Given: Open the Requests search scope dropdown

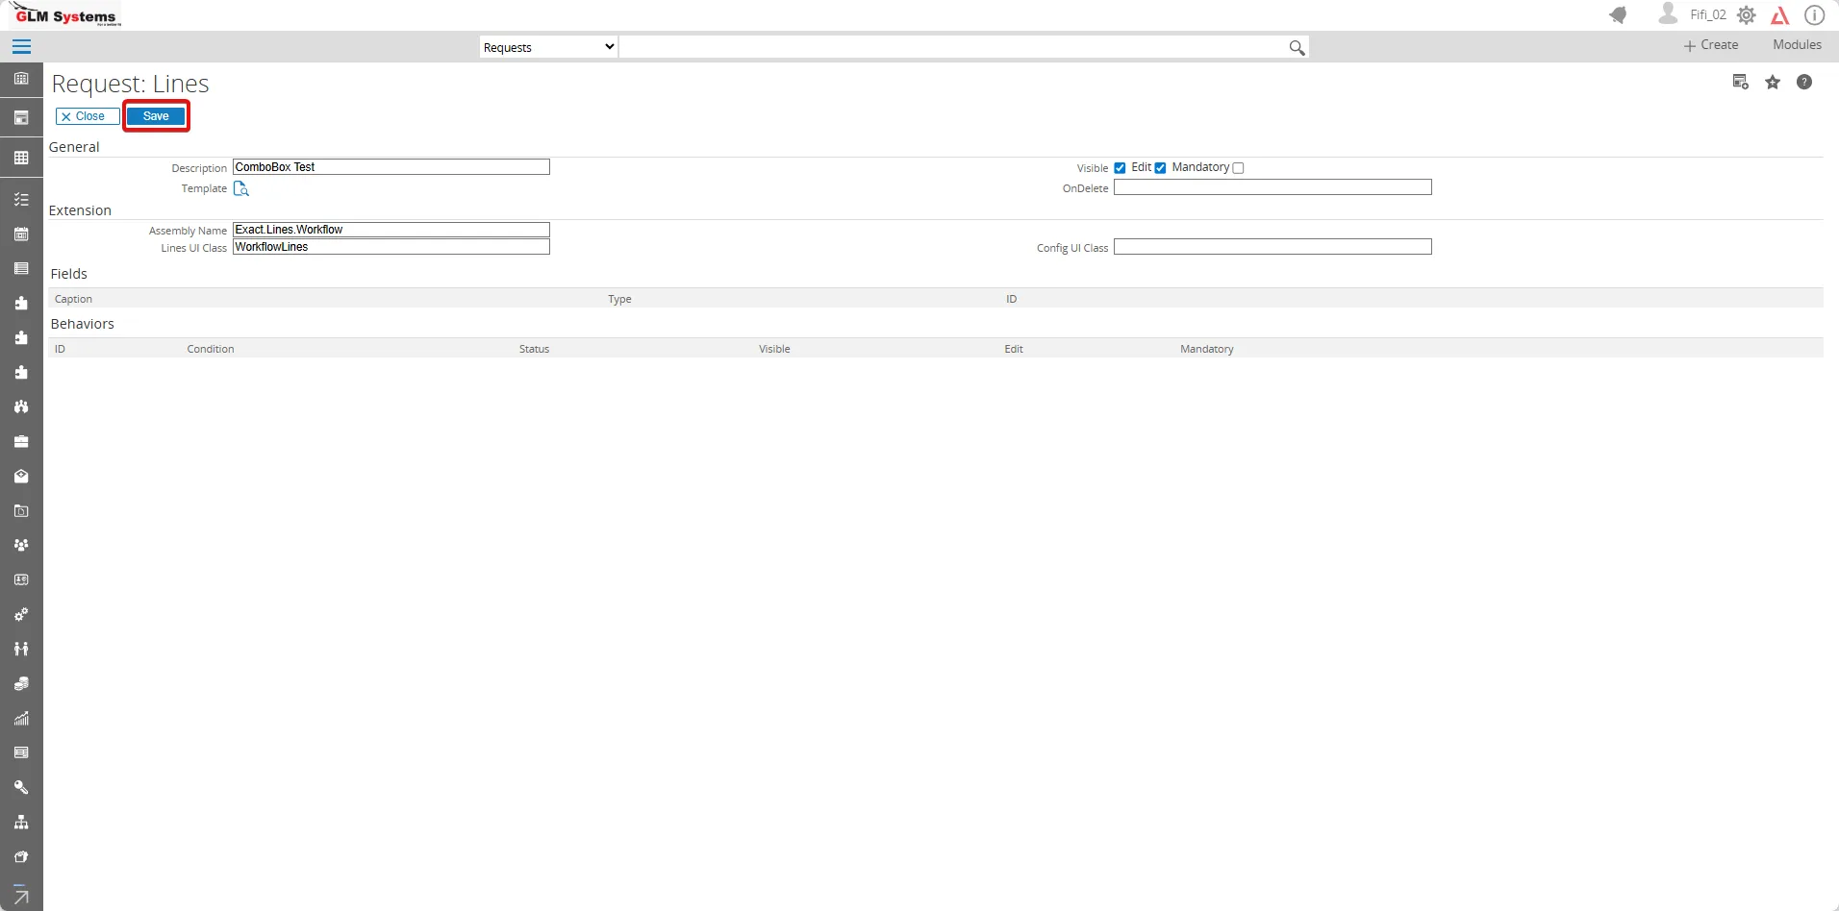Looking at the screenshot, I should 548,47.
